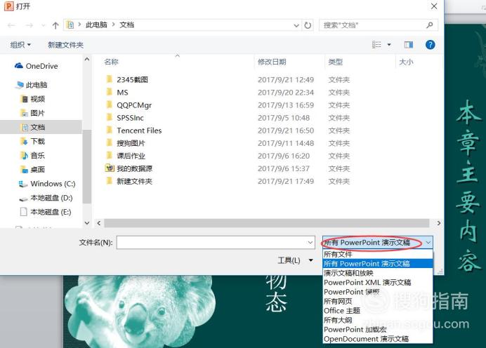
Task: Refresh the folder view
Action: tap(308, 25)
